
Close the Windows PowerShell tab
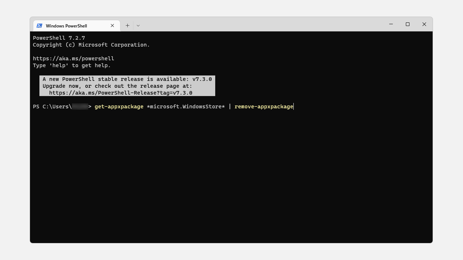[x=112, y=26]
